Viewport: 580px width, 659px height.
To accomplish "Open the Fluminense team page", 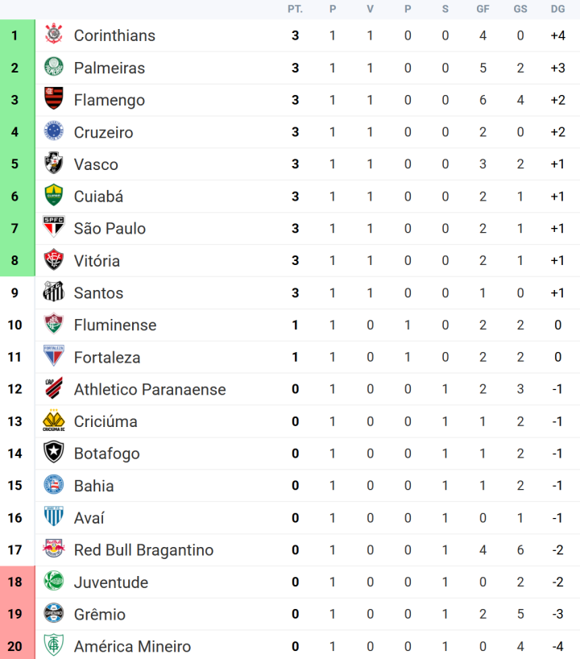I will click(115, 325).
